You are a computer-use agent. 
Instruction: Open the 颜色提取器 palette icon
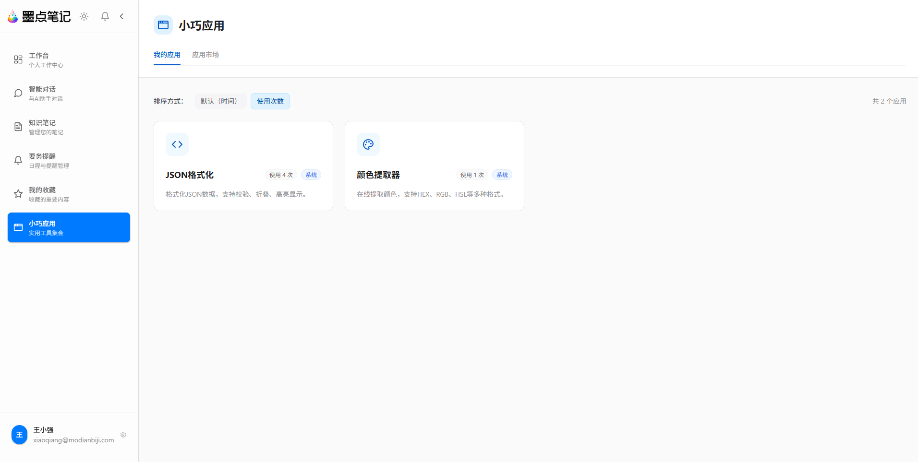coord(368,144)
